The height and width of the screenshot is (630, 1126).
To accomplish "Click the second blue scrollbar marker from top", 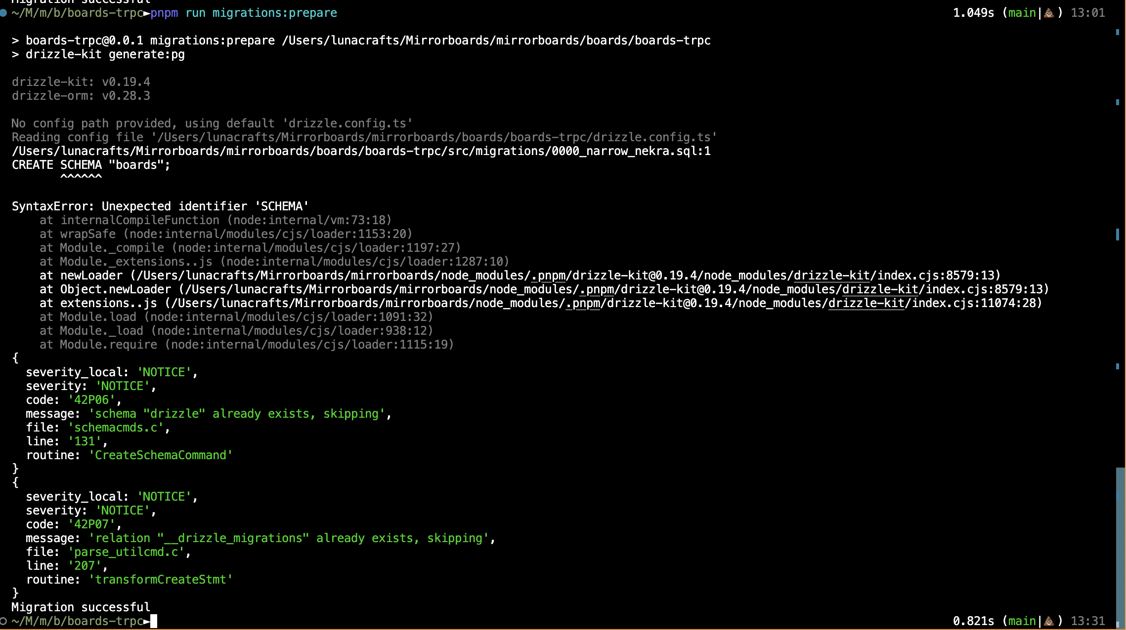I will coord(1117,102).
